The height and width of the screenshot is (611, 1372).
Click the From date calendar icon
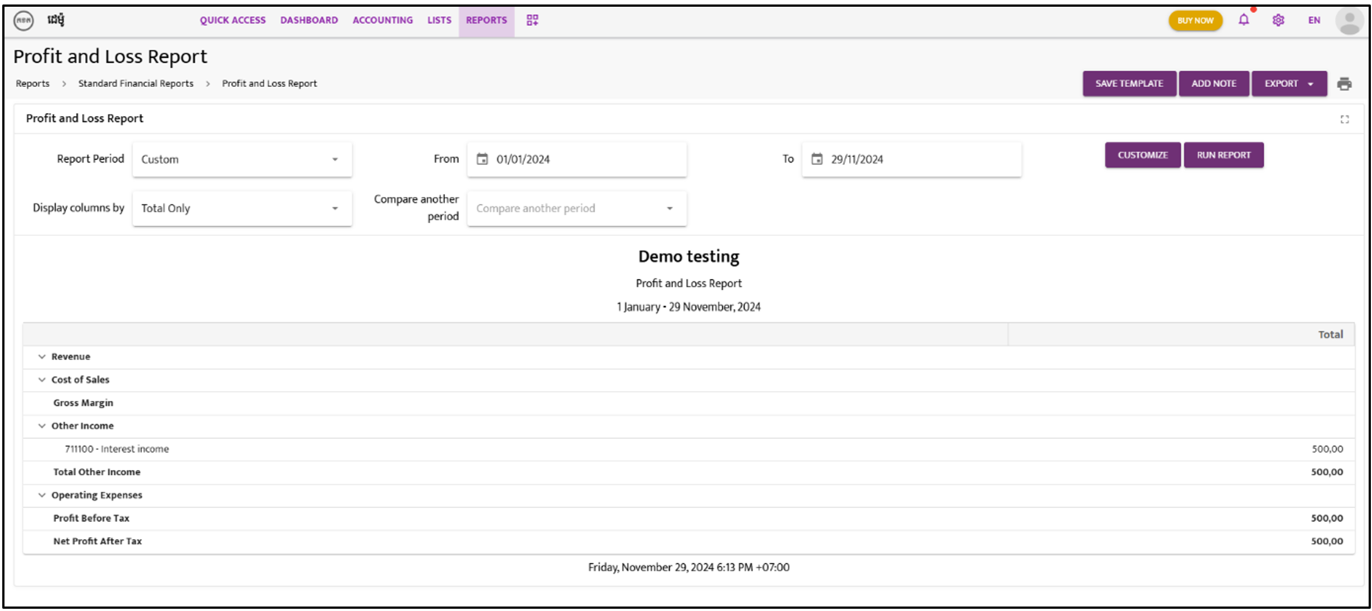point(482,159)
